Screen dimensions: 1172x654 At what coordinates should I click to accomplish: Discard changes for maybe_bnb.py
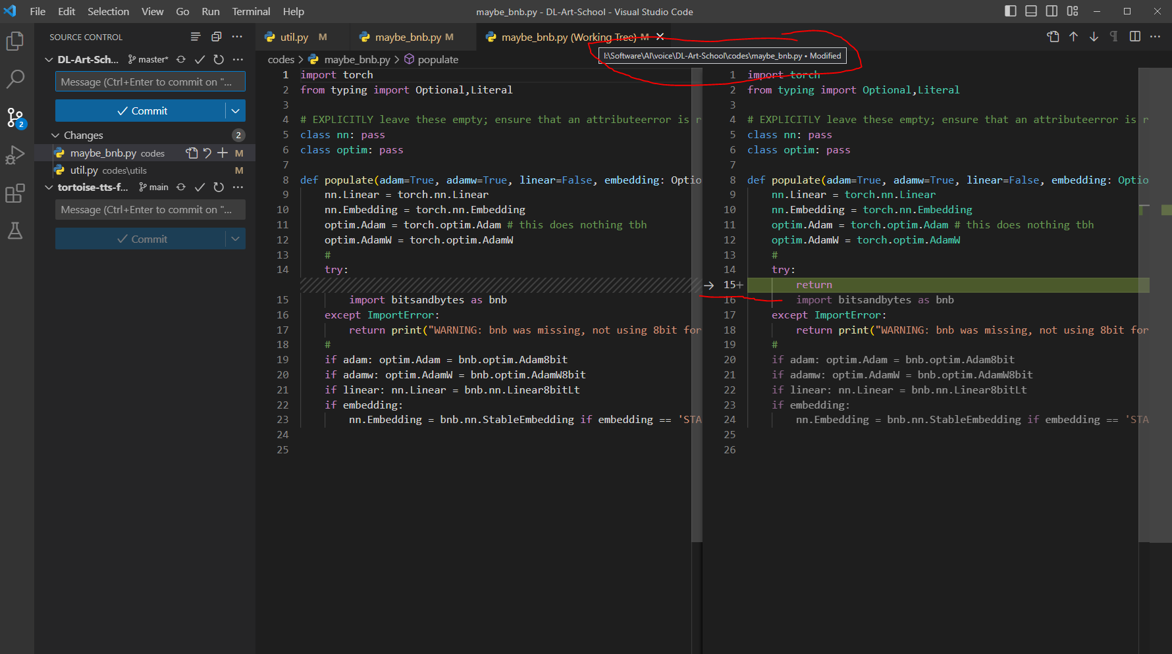tap(207, 153)
